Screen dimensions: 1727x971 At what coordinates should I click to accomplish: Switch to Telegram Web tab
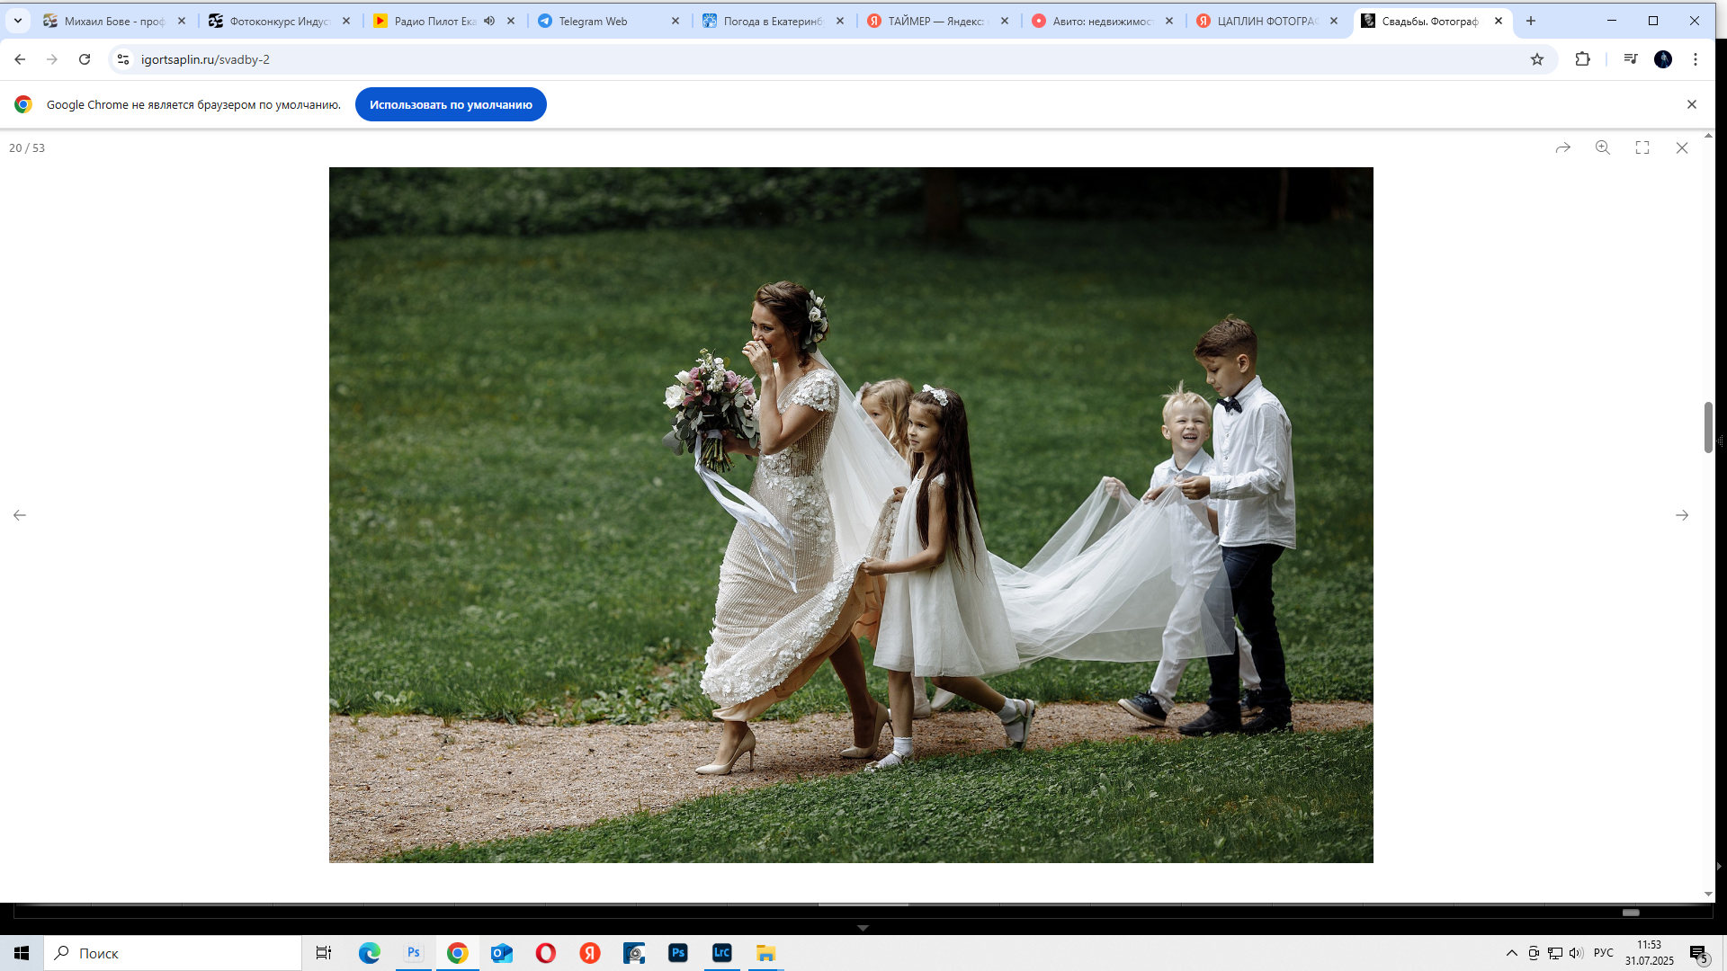594,21
